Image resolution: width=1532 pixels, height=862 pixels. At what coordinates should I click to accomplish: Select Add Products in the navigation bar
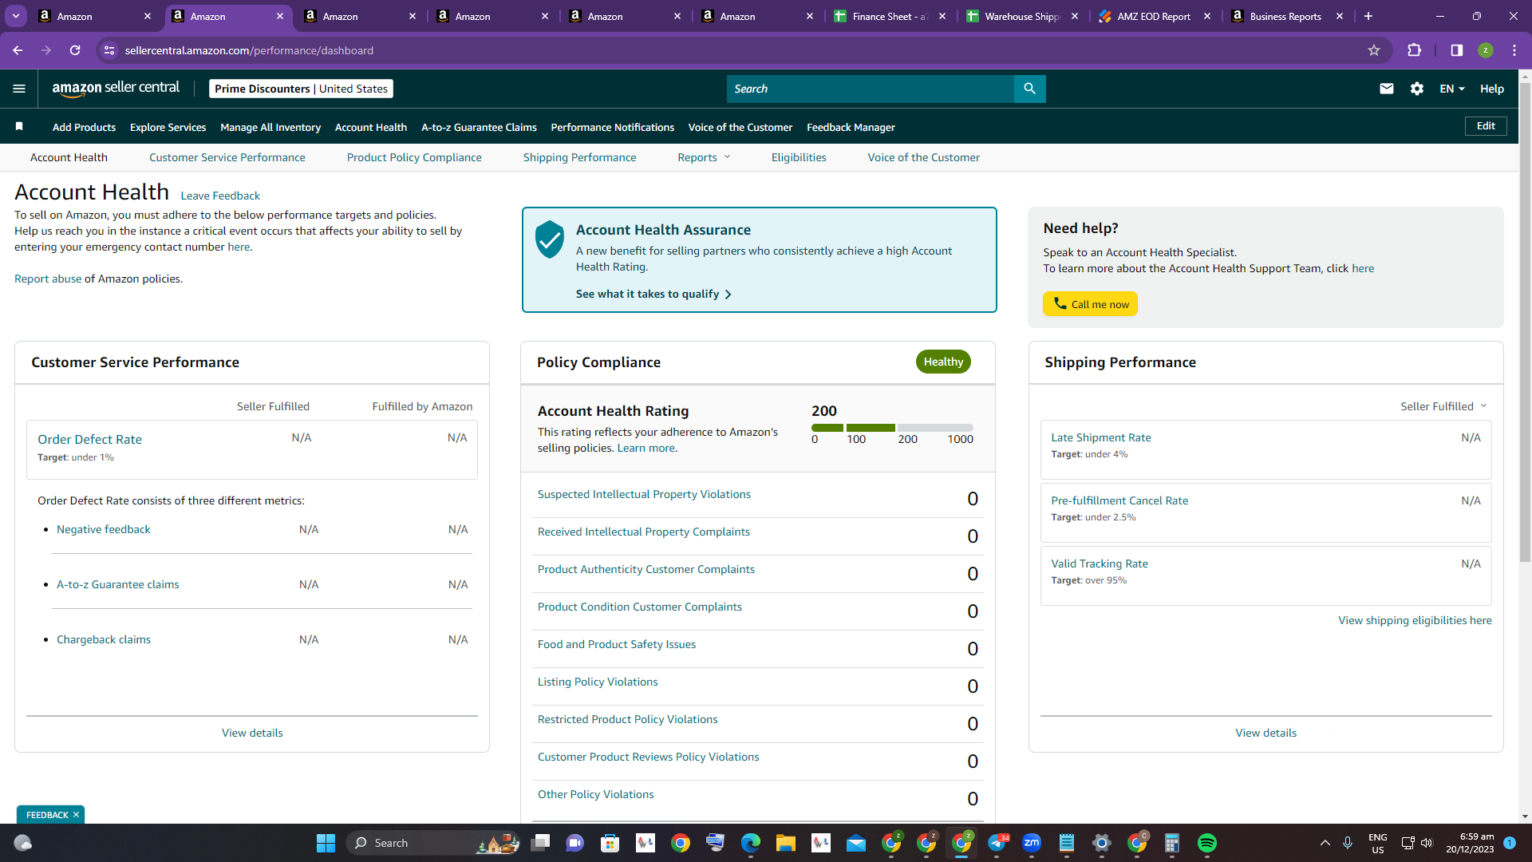(84, 127)
